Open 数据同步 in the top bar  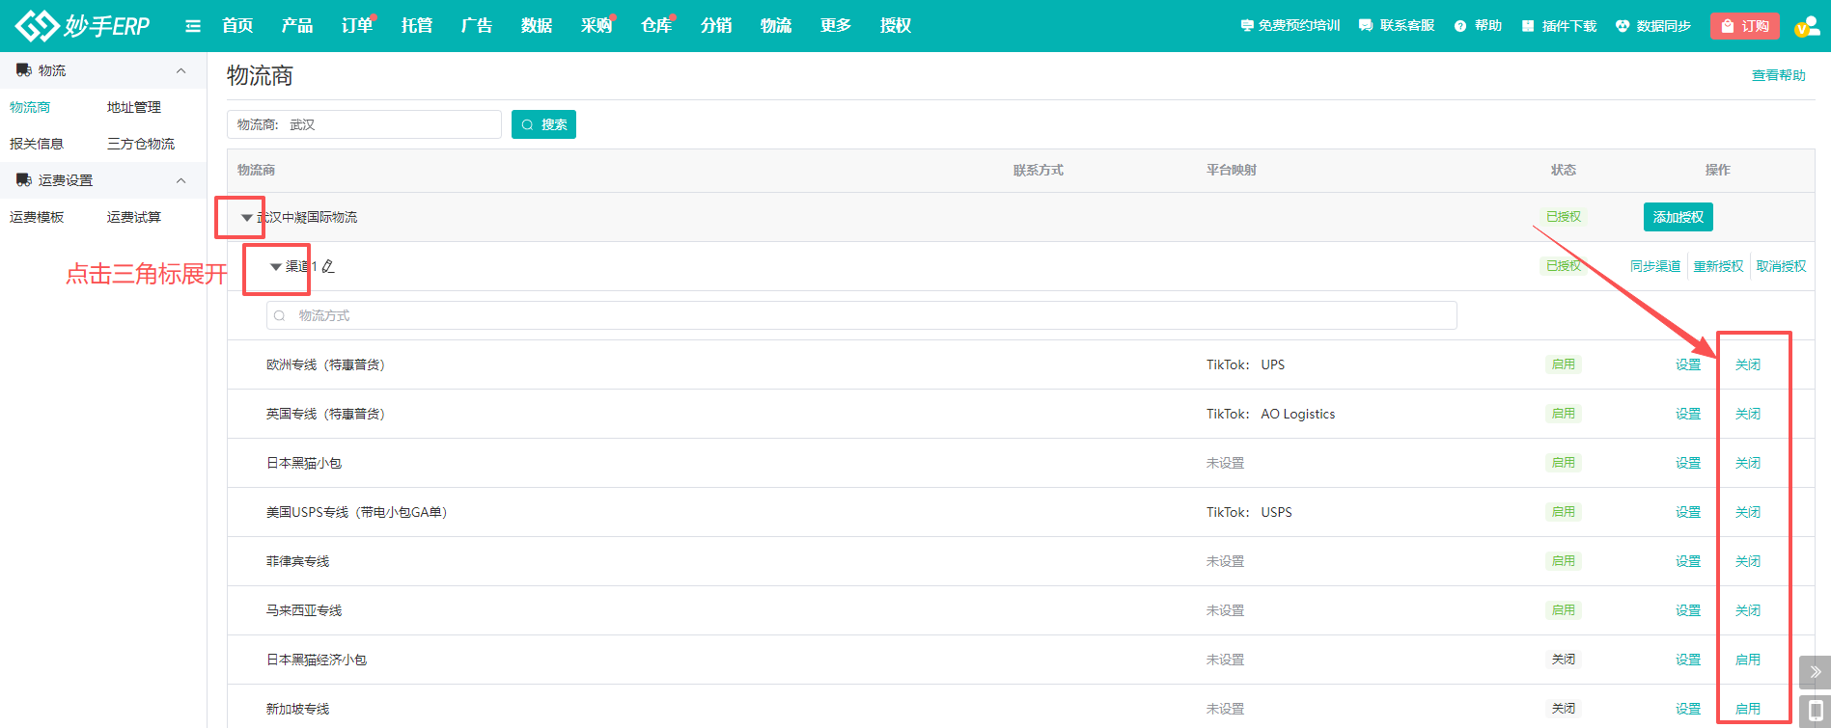(x=1653, y=26)
